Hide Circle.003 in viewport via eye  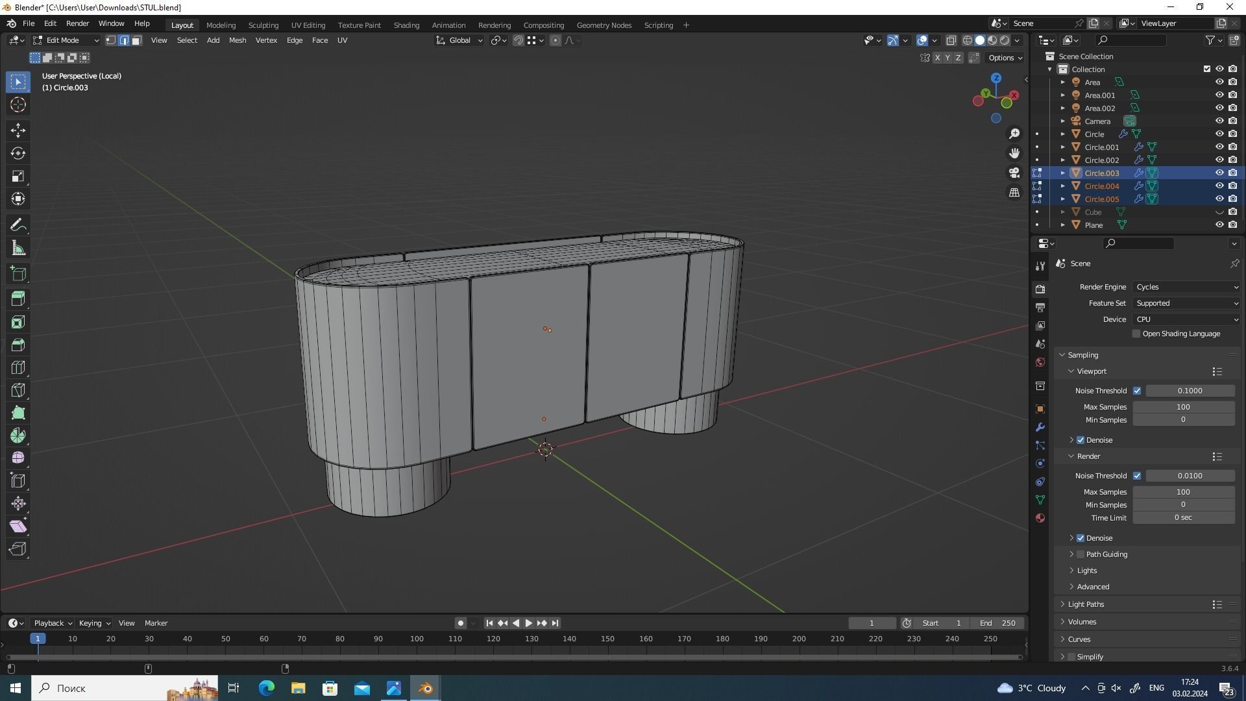(x=1219, y=173)
